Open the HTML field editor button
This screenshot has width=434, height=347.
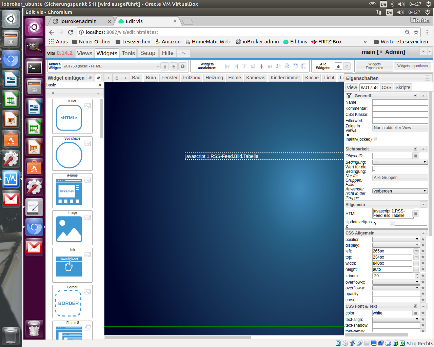(416, 213)
